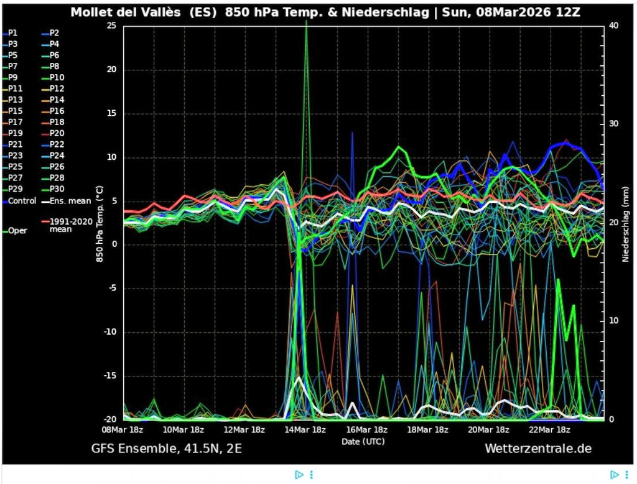The width and height of the screenshot is (637, 484).
Task: Select the P28 legend entry
Action: click(x=53, y=177)
